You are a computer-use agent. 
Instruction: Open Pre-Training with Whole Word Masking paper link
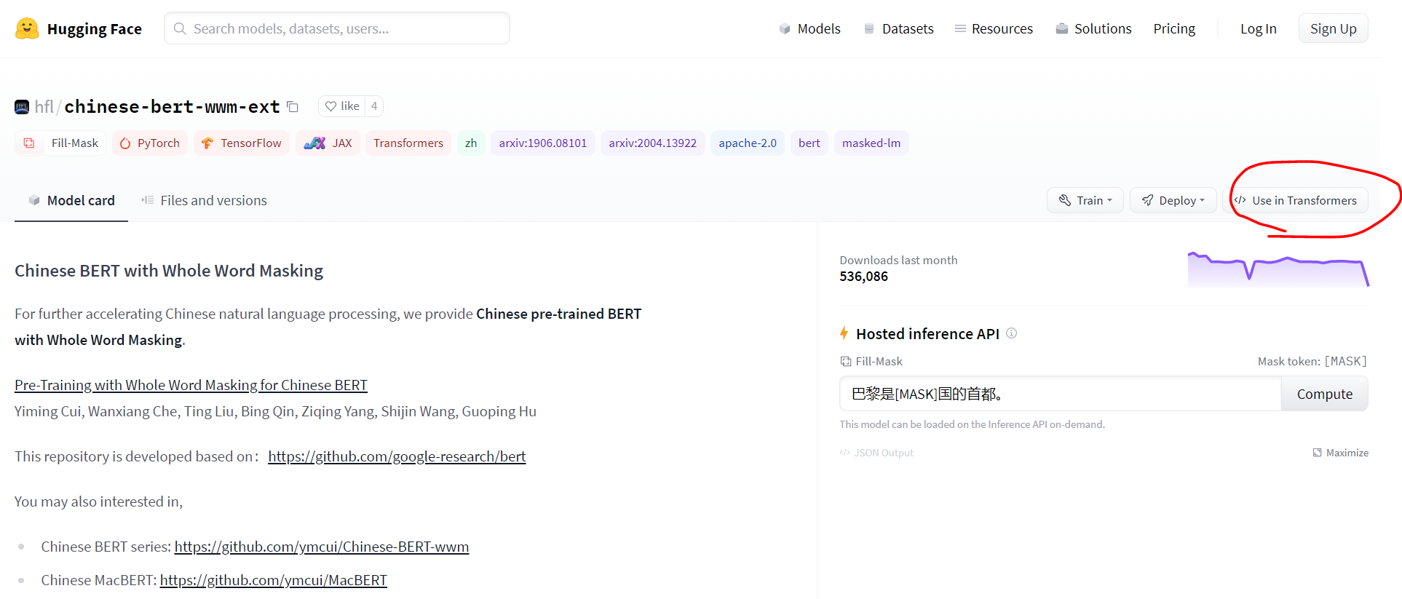(191, 385)
